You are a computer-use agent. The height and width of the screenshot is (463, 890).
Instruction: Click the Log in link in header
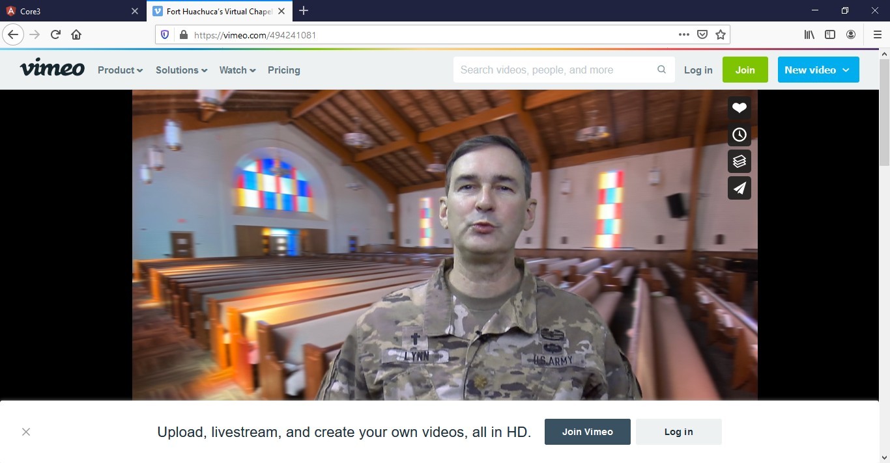click(x=698, y=70)
